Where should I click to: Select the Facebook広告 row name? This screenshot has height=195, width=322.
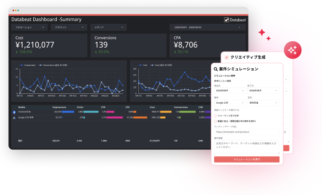[24, 112]
